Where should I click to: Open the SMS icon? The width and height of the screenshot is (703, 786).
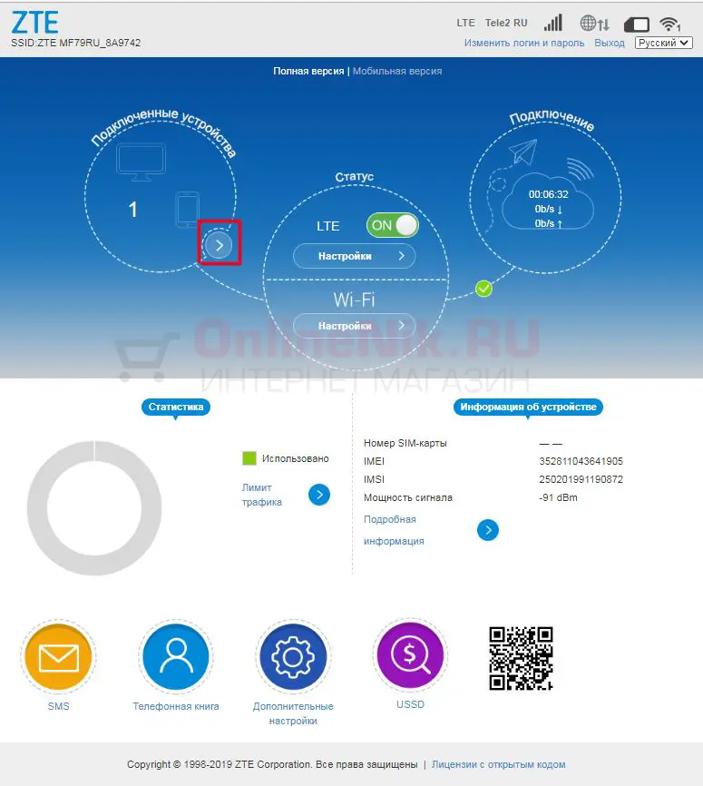point(58,657)
